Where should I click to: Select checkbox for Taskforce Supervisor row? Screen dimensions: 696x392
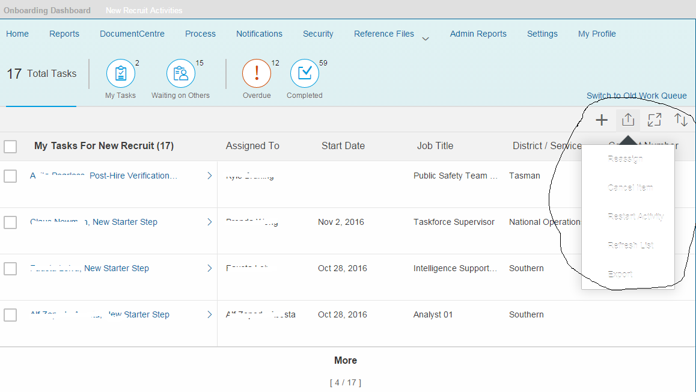click(10, 222)
